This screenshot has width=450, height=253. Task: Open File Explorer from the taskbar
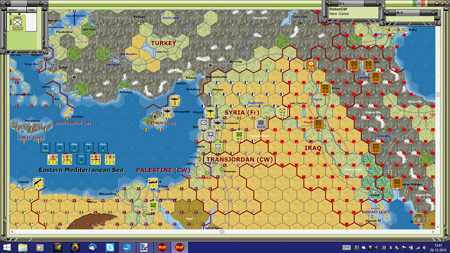pos(22,247)
